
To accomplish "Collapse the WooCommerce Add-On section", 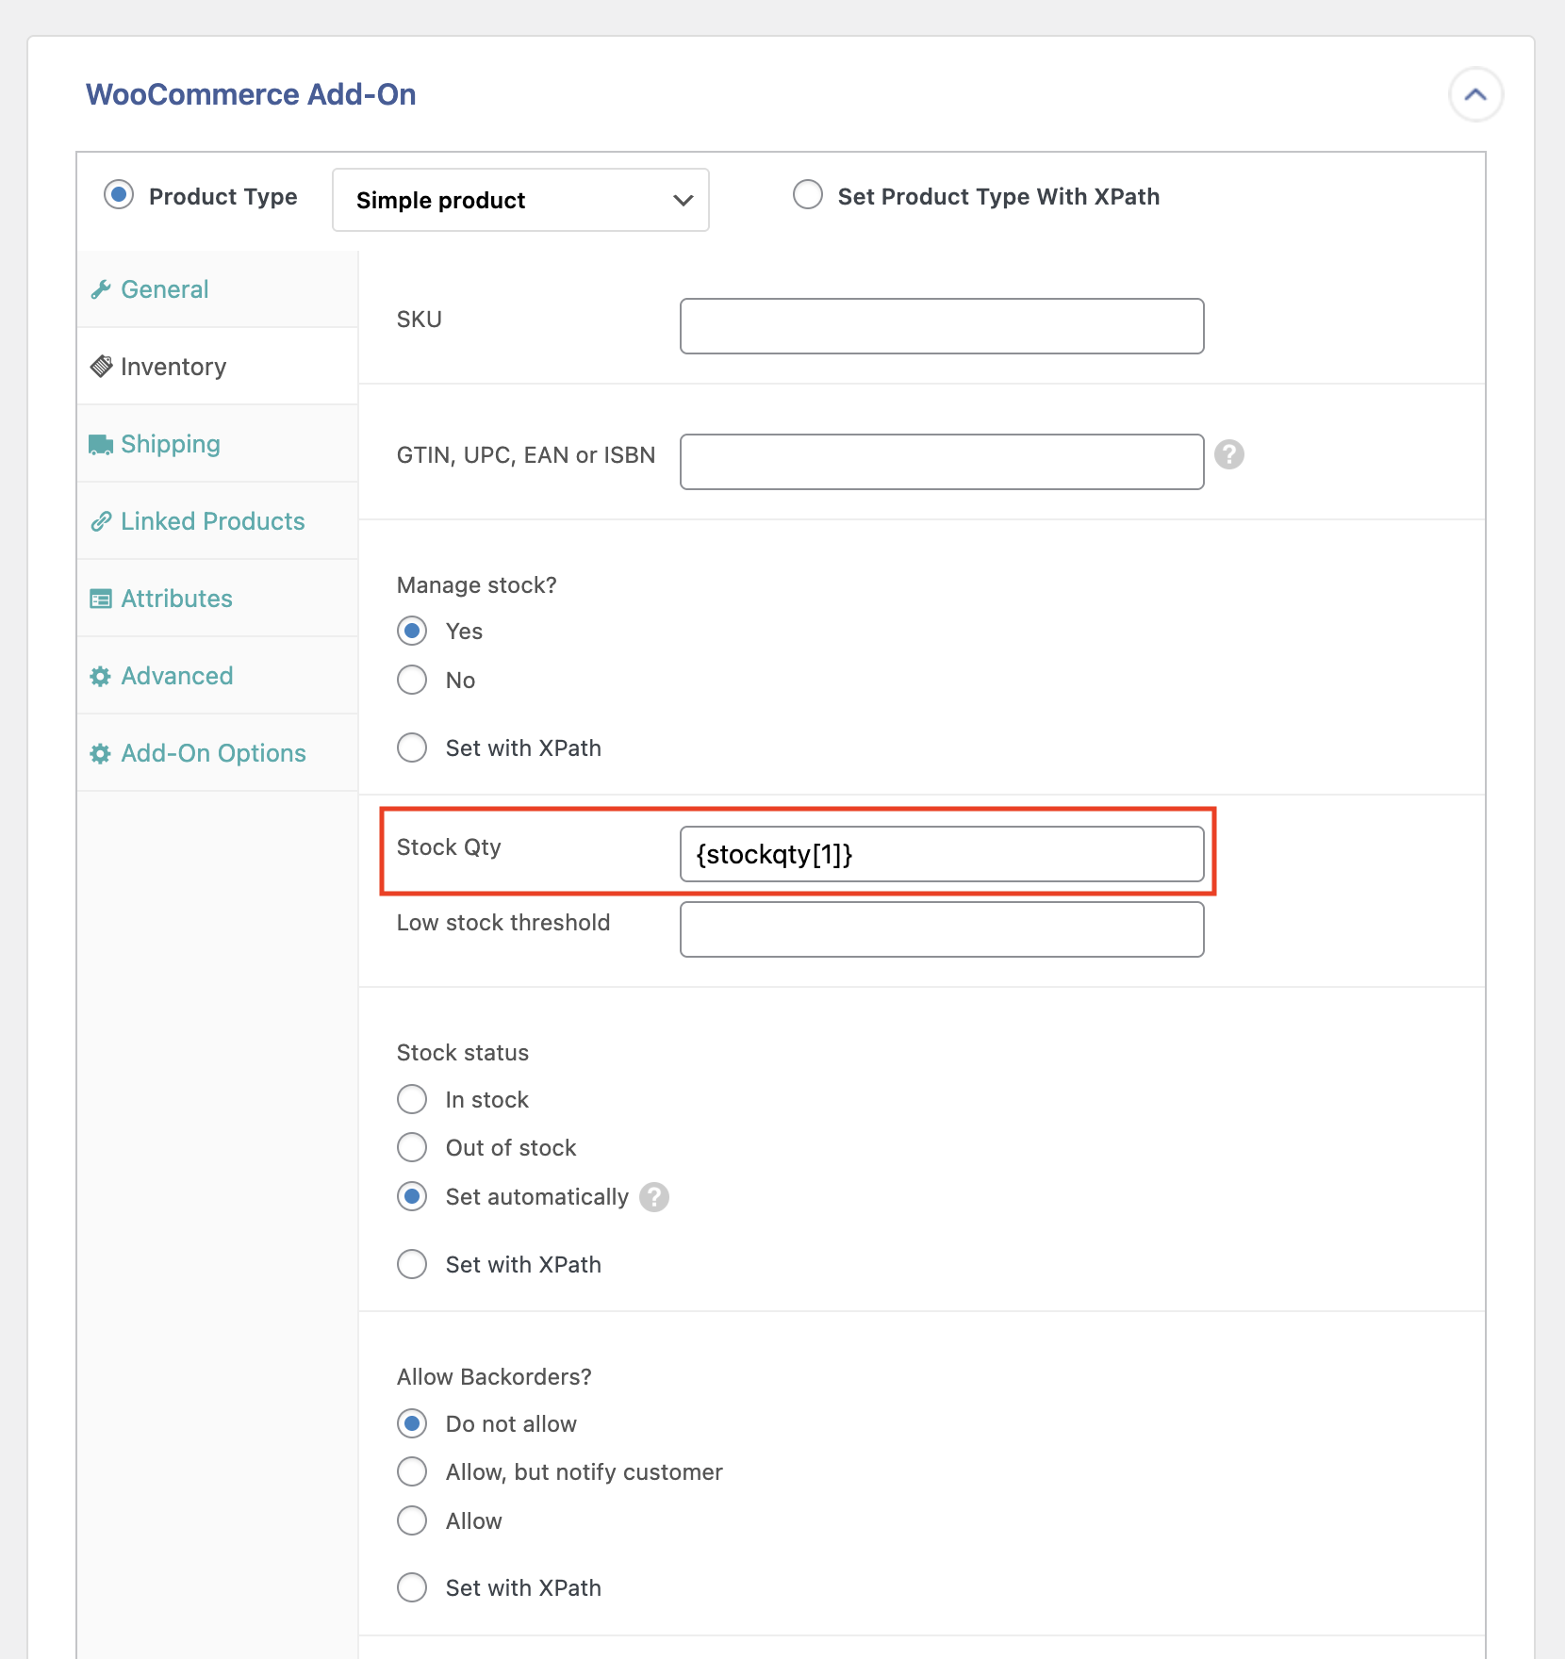I will [1475, 94].
